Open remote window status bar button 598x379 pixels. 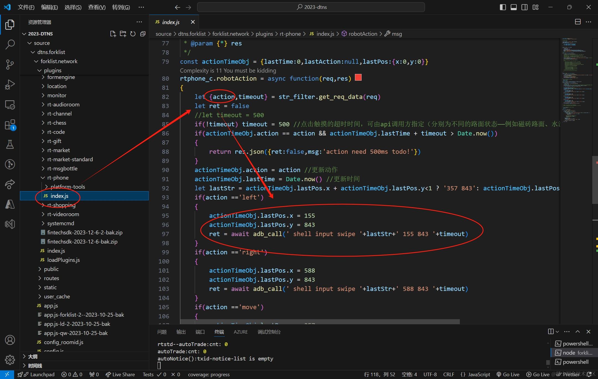pos(7,375)
